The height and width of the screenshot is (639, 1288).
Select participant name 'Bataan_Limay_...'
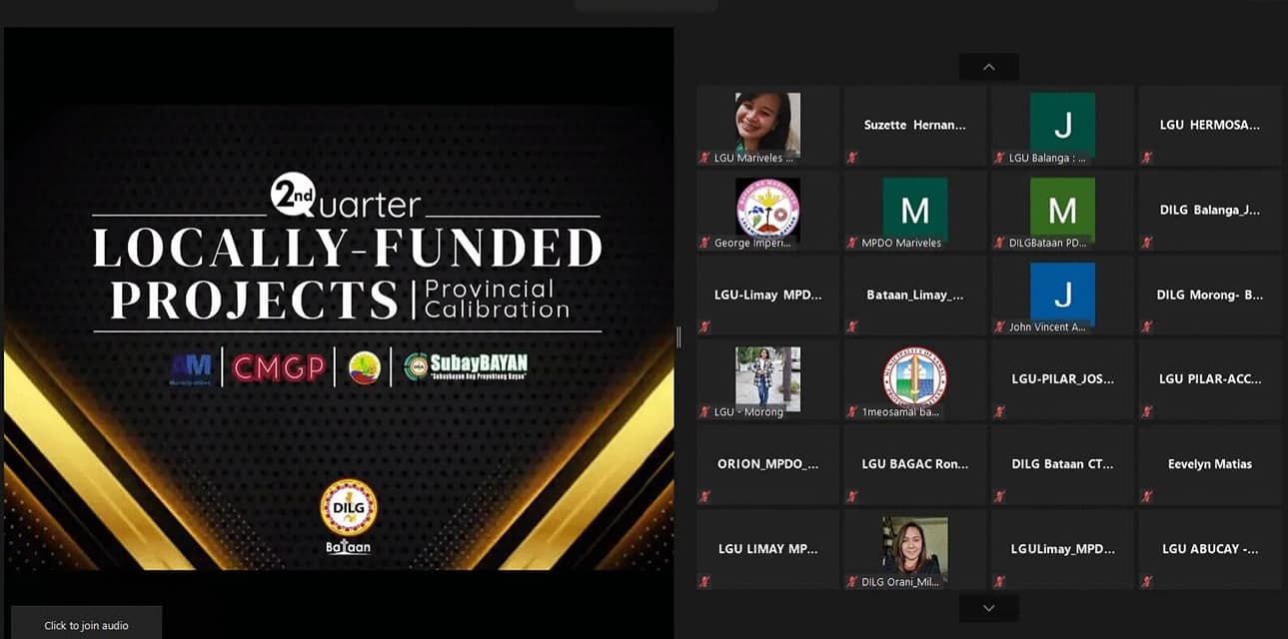(915, 295)
